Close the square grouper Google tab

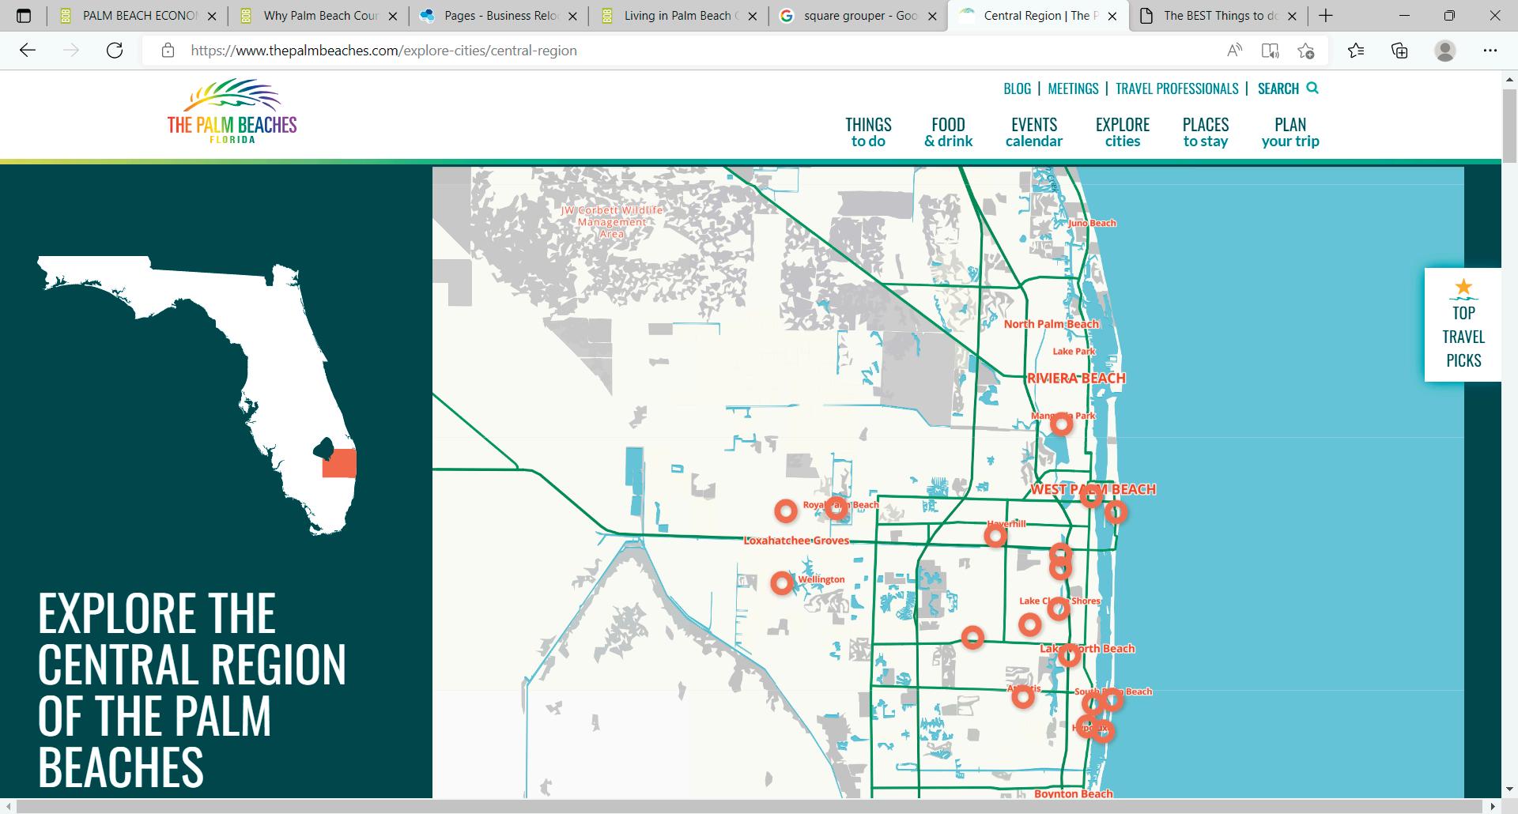(933, 16)
